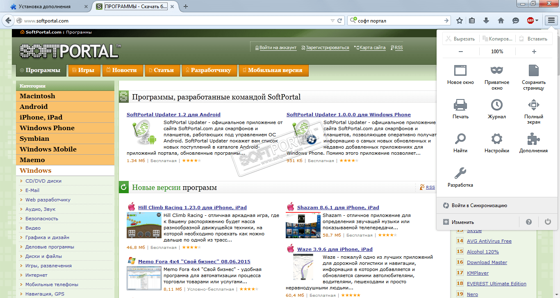560x298 pixels.
Task: Click the Hill Climb Racing screenshot thumbnail
Action: [144, 225]
